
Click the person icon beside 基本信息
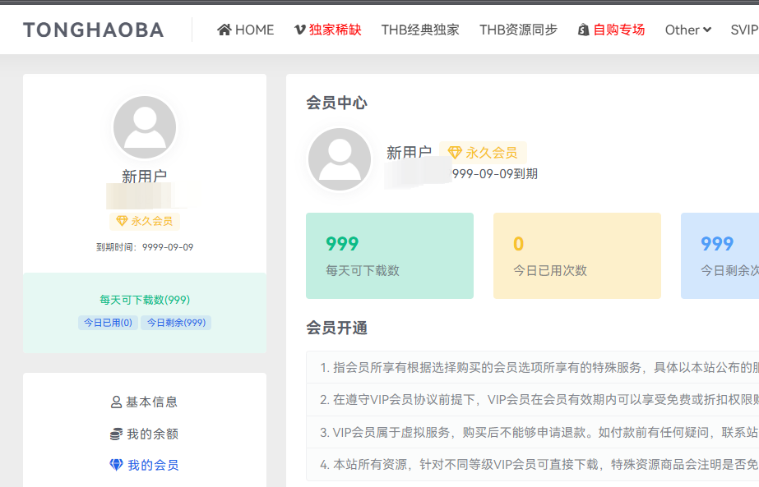pyautogui.click(x=116, y=402)
